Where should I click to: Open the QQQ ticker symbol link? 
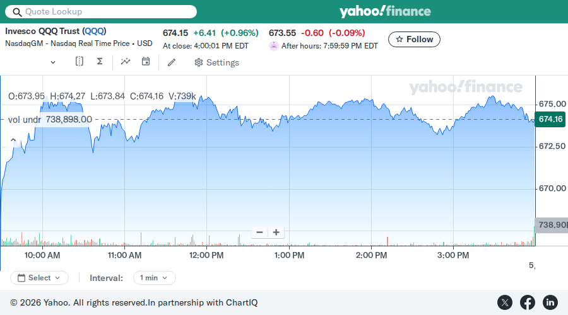pos(94,31)
